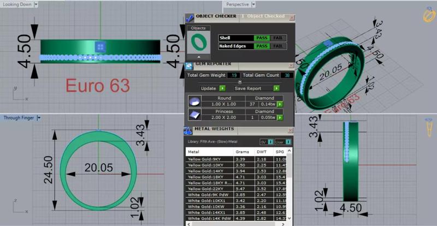Select the White Gold:10KX1 row
Viewport: 437px width, 226px height.
tap(237, 201)
